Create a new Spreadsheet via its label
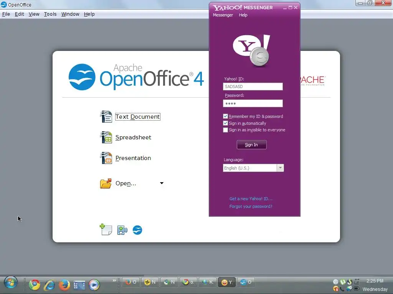Image resolution: width=393 pixels, height=294 pixels. coord(133,137)
